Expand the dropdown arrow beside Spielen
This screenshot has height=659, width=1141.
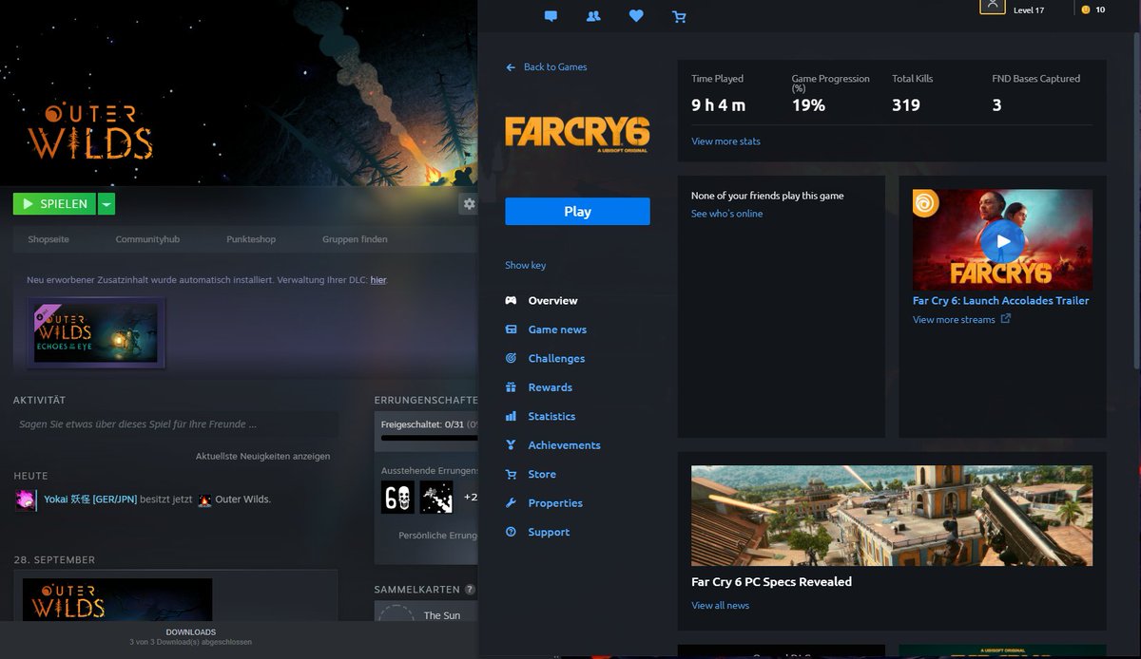click(106, 204)
